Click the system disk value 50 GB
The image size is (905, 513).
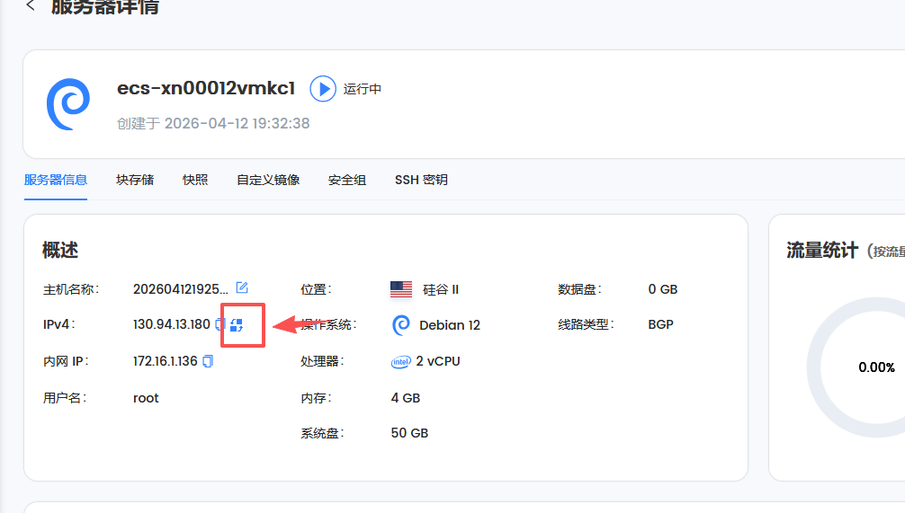pos(409,433)
